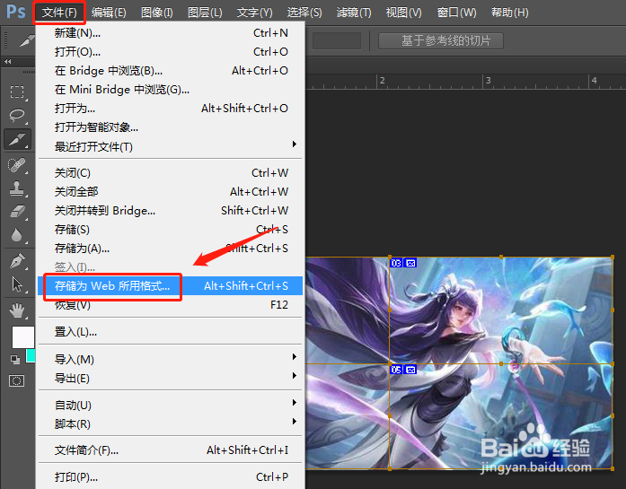Choose Save for Web (存储为 Web 所用格式)
Viewport: 626px width, 489px height.
click(x=170, y=286)
